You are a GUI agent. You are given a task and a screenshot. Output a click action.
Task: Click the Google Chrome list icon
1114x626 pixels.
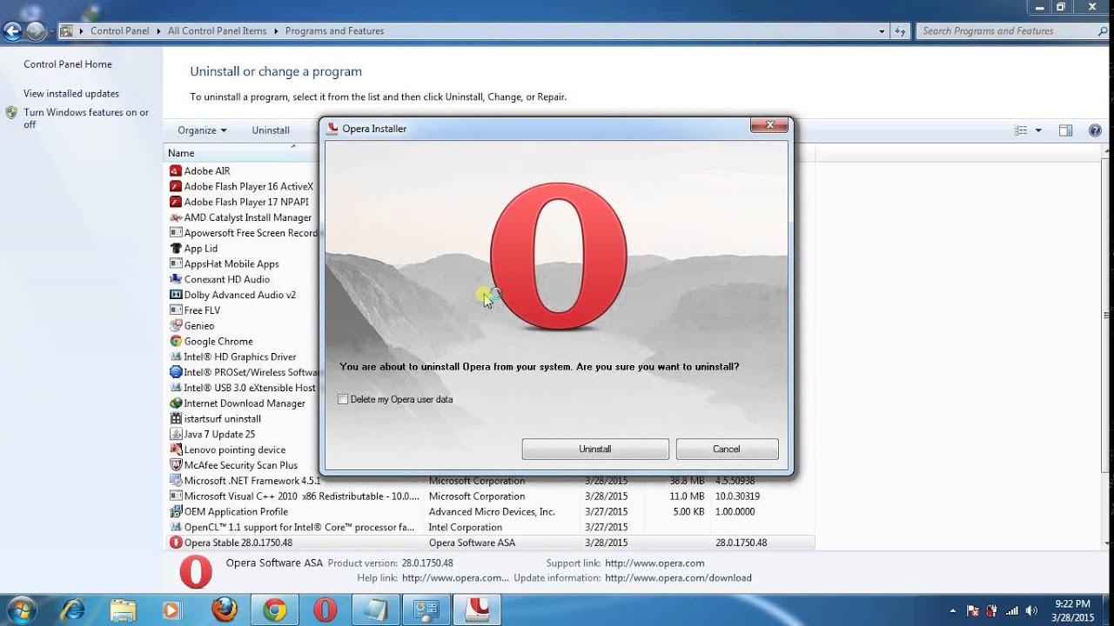pos(176,342)
